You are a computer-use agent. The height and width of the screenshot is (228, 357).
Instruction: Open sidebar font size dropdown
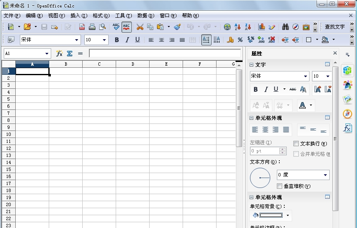click(x=328, y=76)
